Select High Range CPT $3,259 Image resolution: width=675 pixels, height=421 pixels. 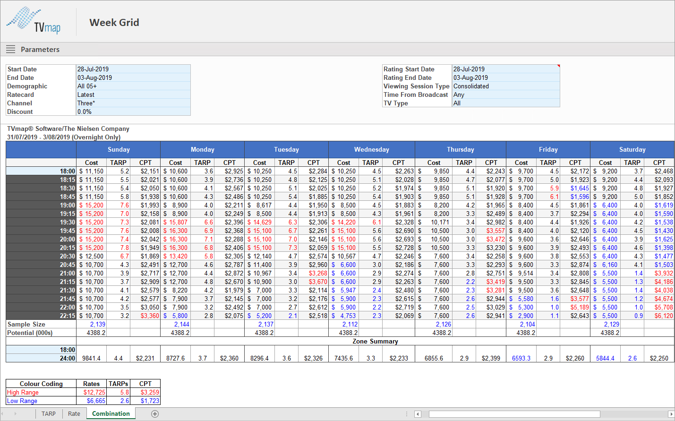pyautogui.click(x=145, y=392)
